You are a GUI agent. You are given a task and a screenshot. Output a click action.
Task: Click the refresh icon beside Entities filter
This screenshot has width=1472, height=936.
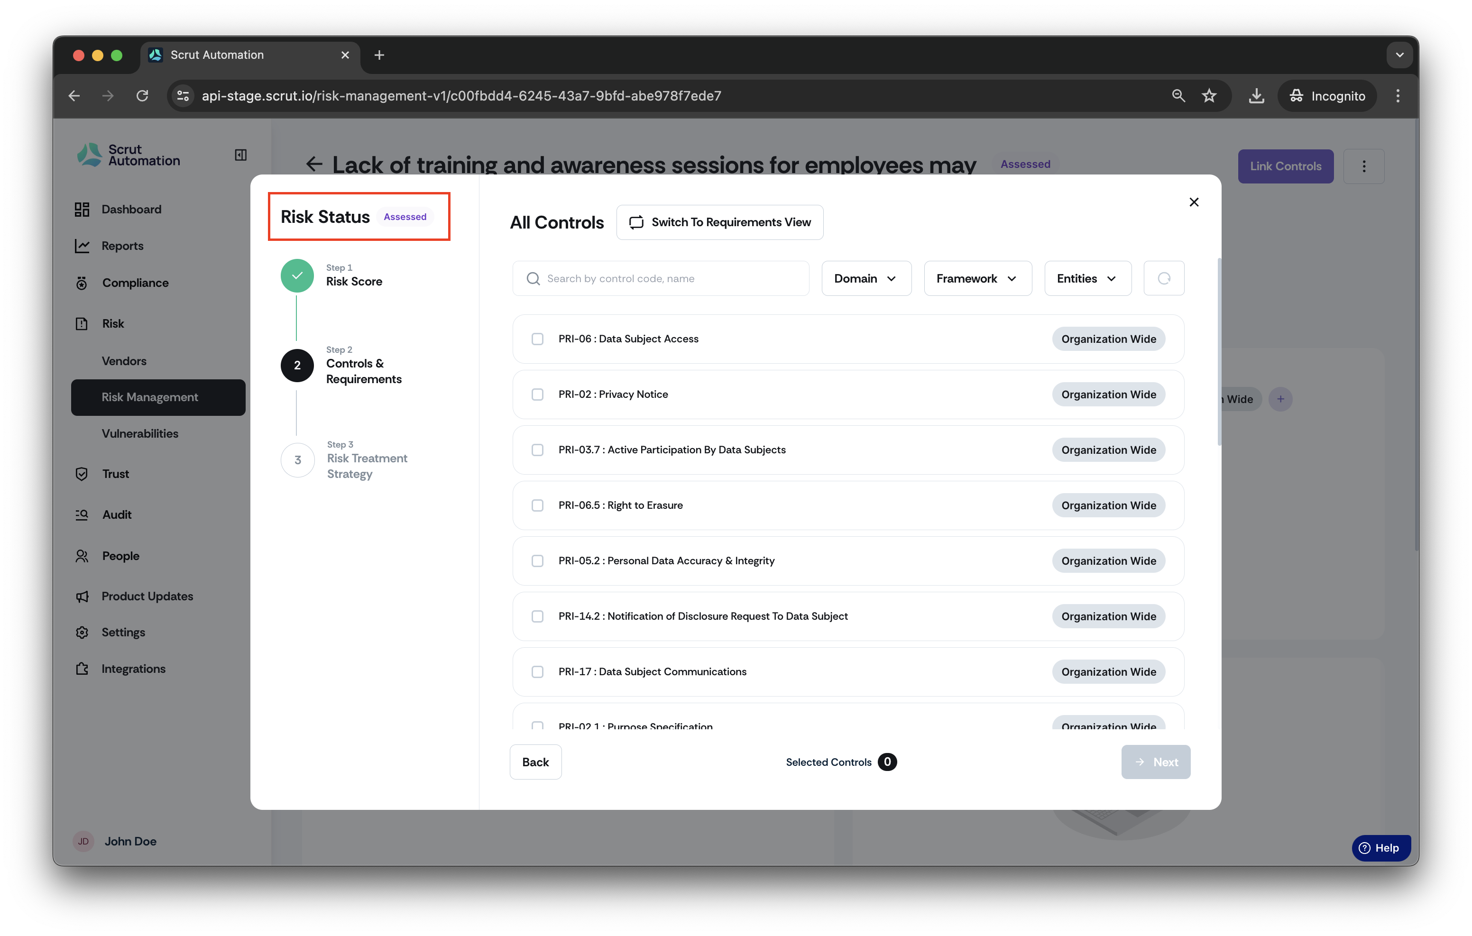pyautogui.click(x=1164, y=279)
